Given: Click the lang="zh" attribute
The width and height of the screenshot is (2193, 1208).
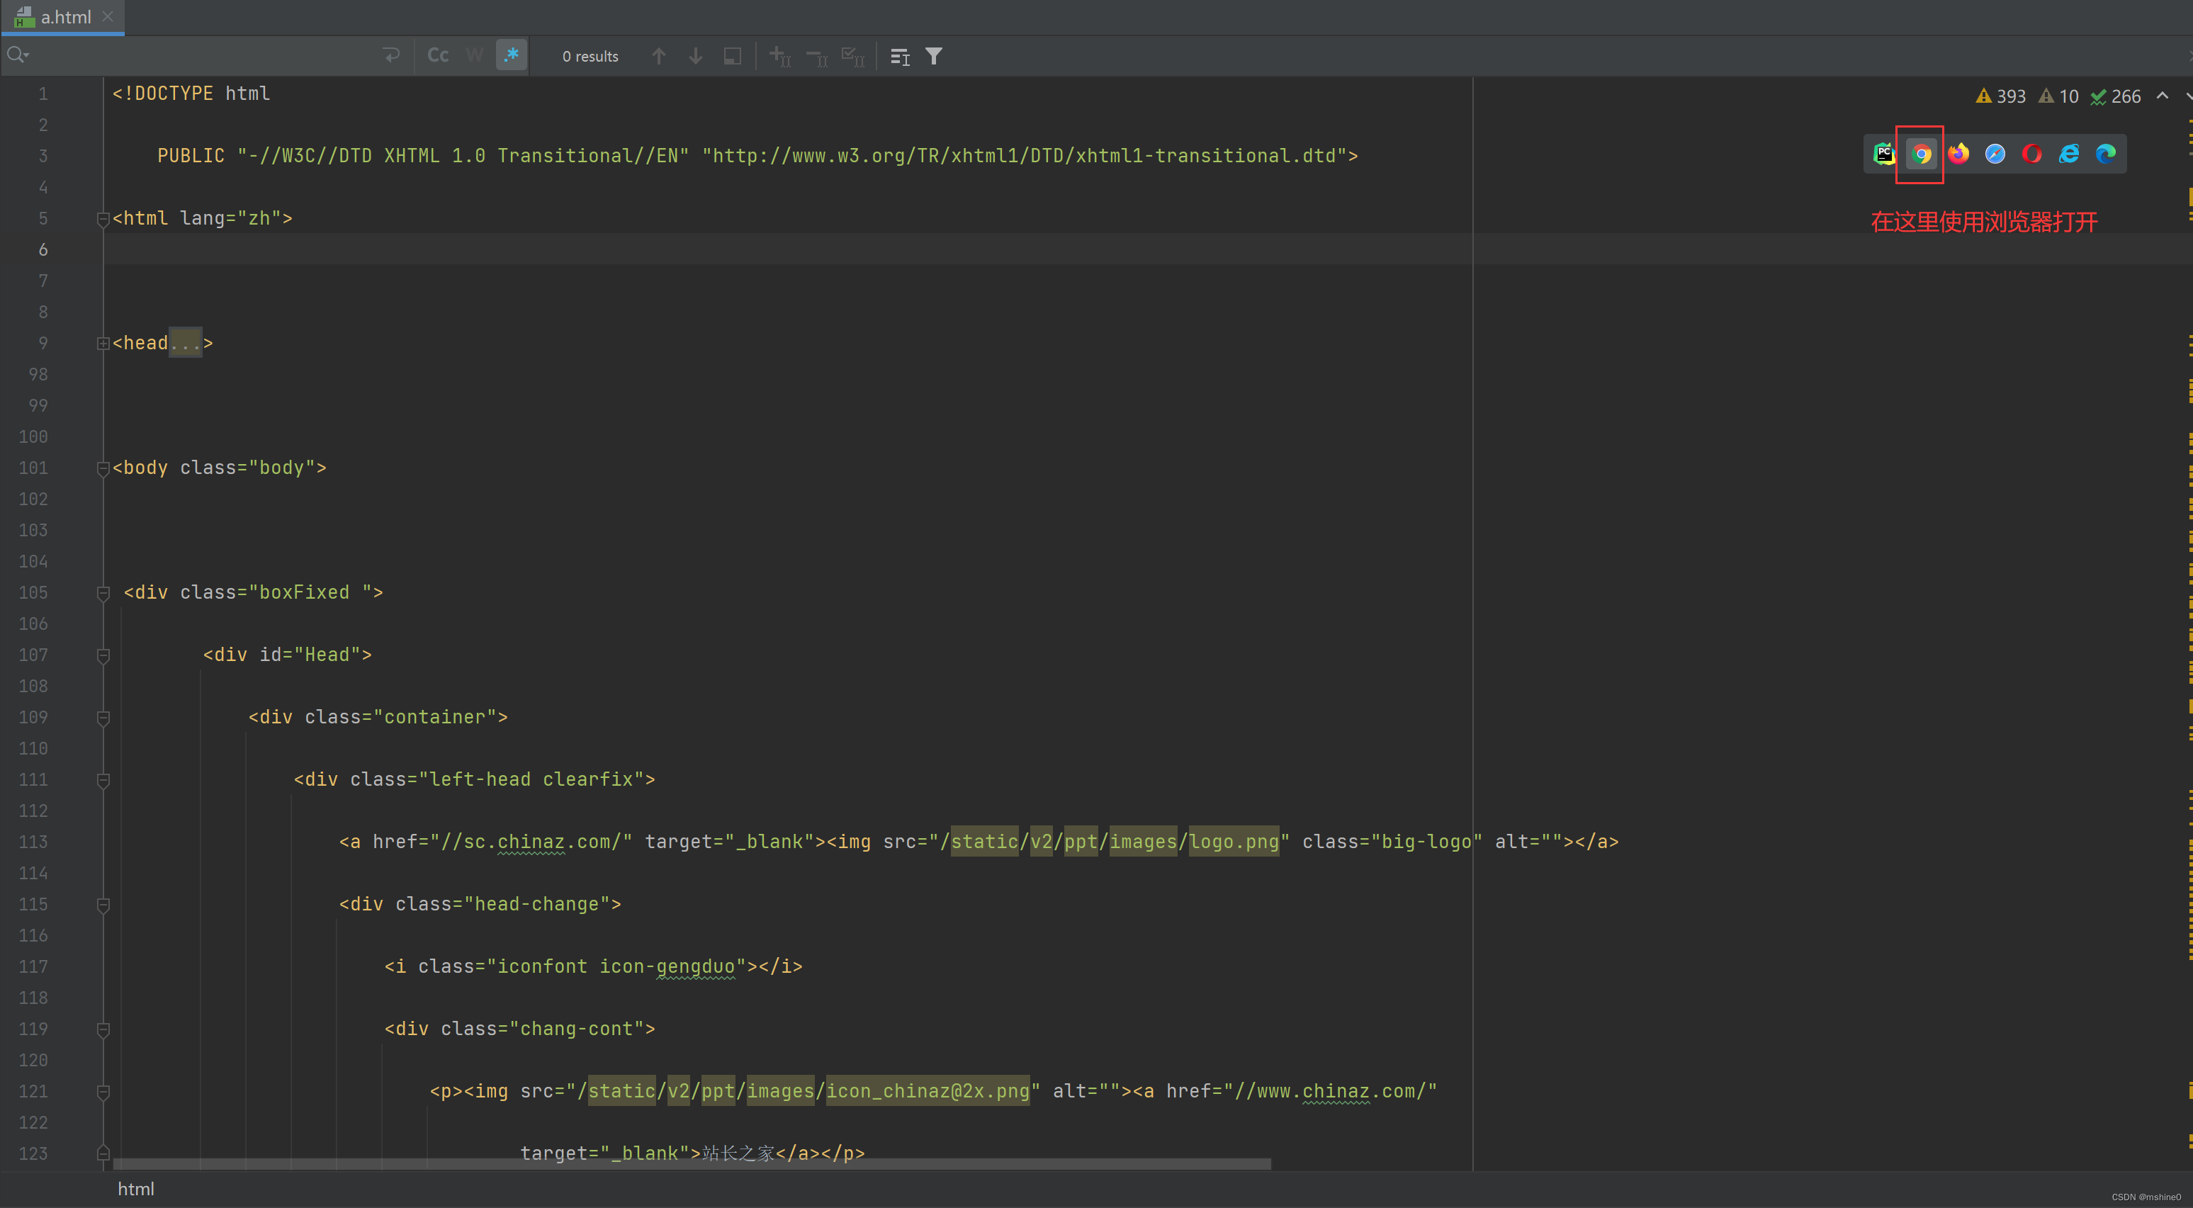Looking at the screenshot, I should pos(231,218).
